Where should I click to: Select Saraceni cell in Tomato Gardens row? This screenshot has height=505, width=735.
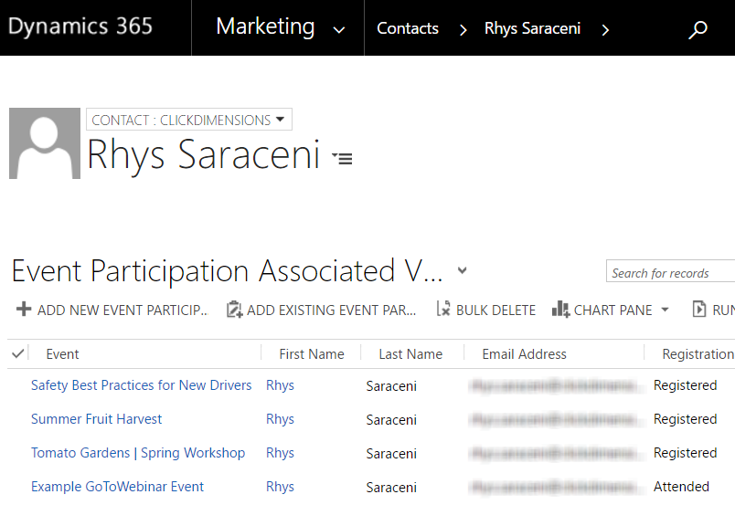(391, 454)
